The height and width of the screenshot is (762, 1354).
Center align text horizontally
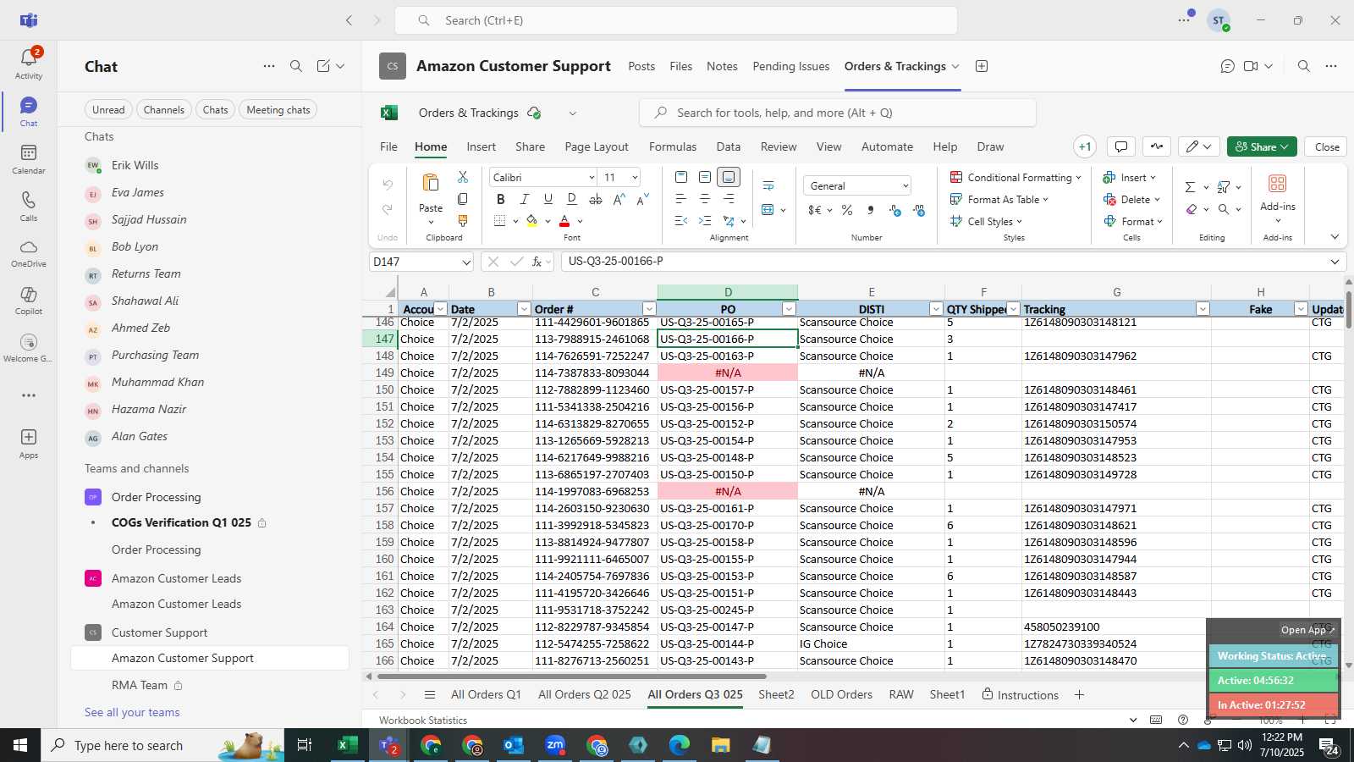[x=704, y=199]
